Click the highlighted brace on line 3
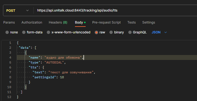This screenshot has width=197, height=101. tap(26, 53)
